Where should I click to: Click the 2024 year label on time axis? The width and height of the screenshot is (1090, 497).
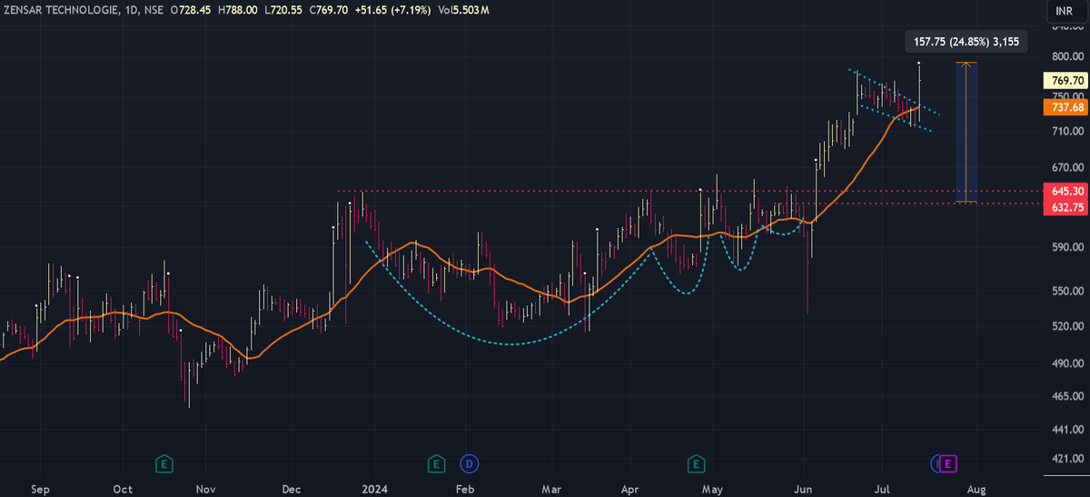coord(373,489)
